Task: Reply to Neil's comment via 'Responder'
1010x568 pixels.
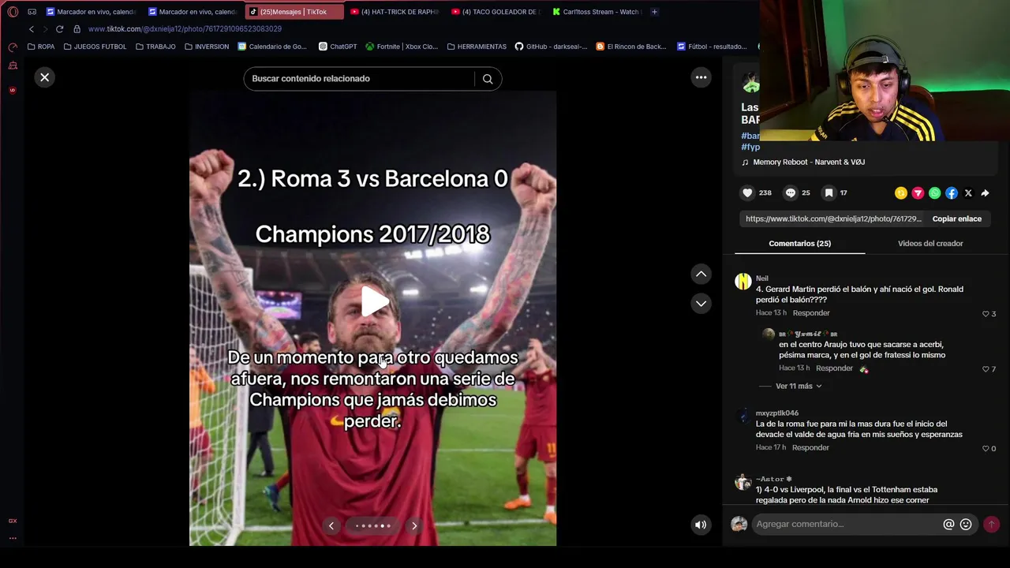Action: click(x=811, y=313)
